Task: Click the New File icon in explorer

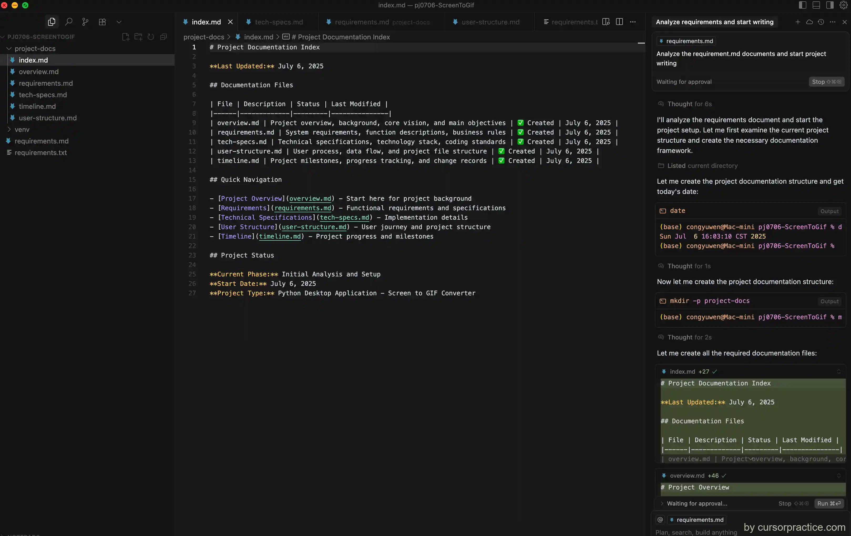Action: [x=125, y=37]
